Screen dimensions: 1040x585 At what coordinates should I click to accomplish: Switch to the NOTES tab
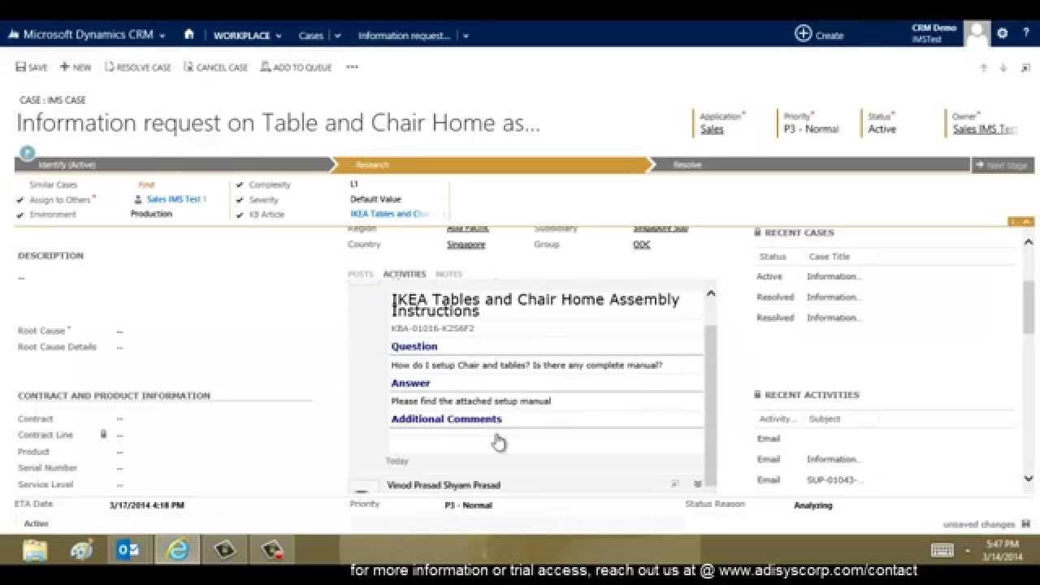point(448,274)
